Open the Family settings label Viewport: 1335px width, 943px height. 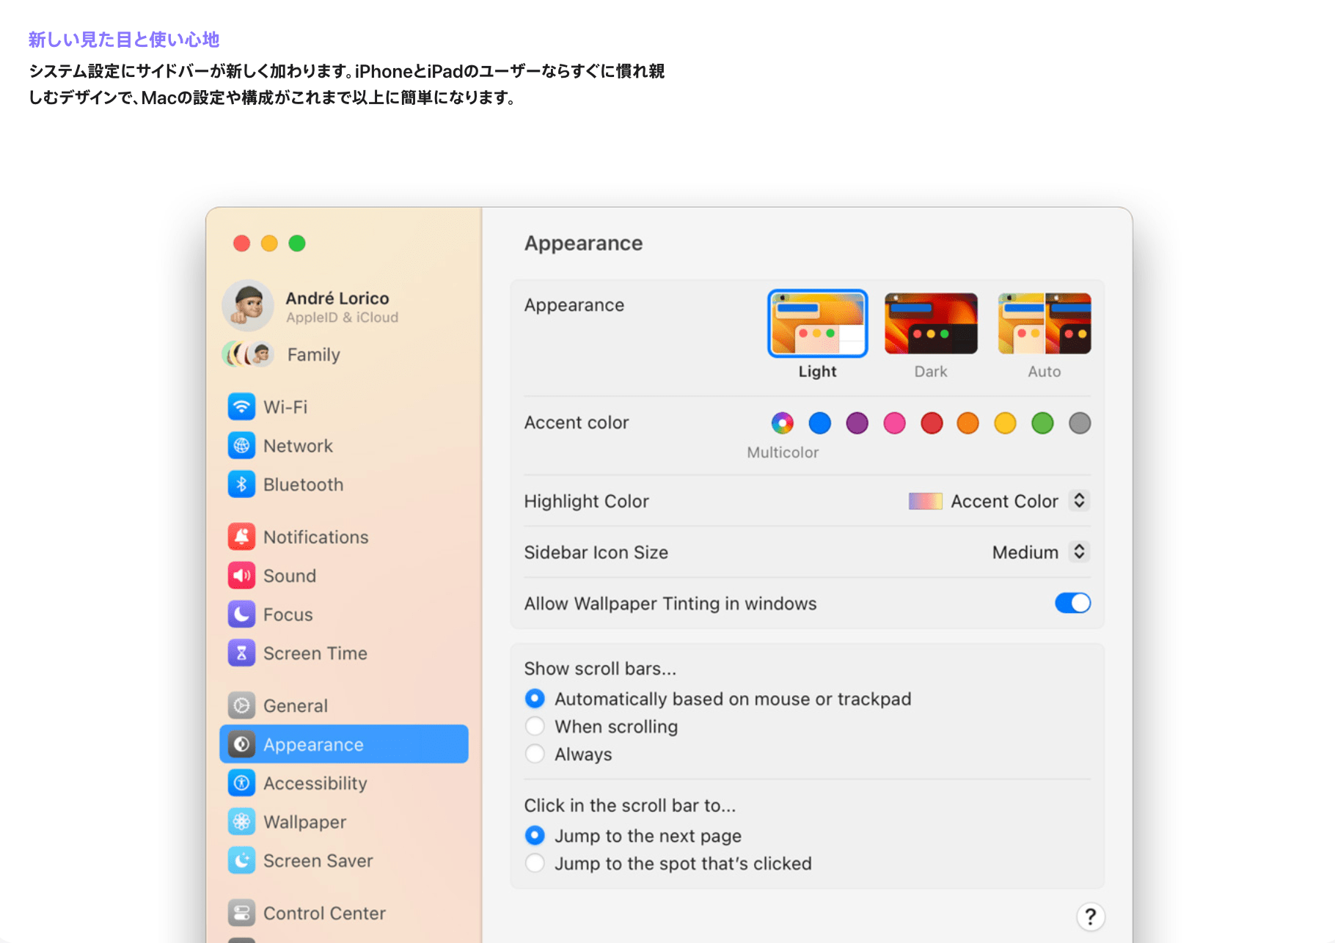(314, 355)
